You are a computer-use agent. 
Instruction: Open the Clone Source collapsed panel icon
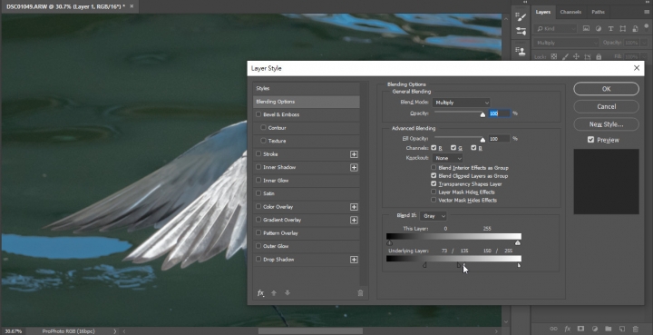[x=521, y=51]
